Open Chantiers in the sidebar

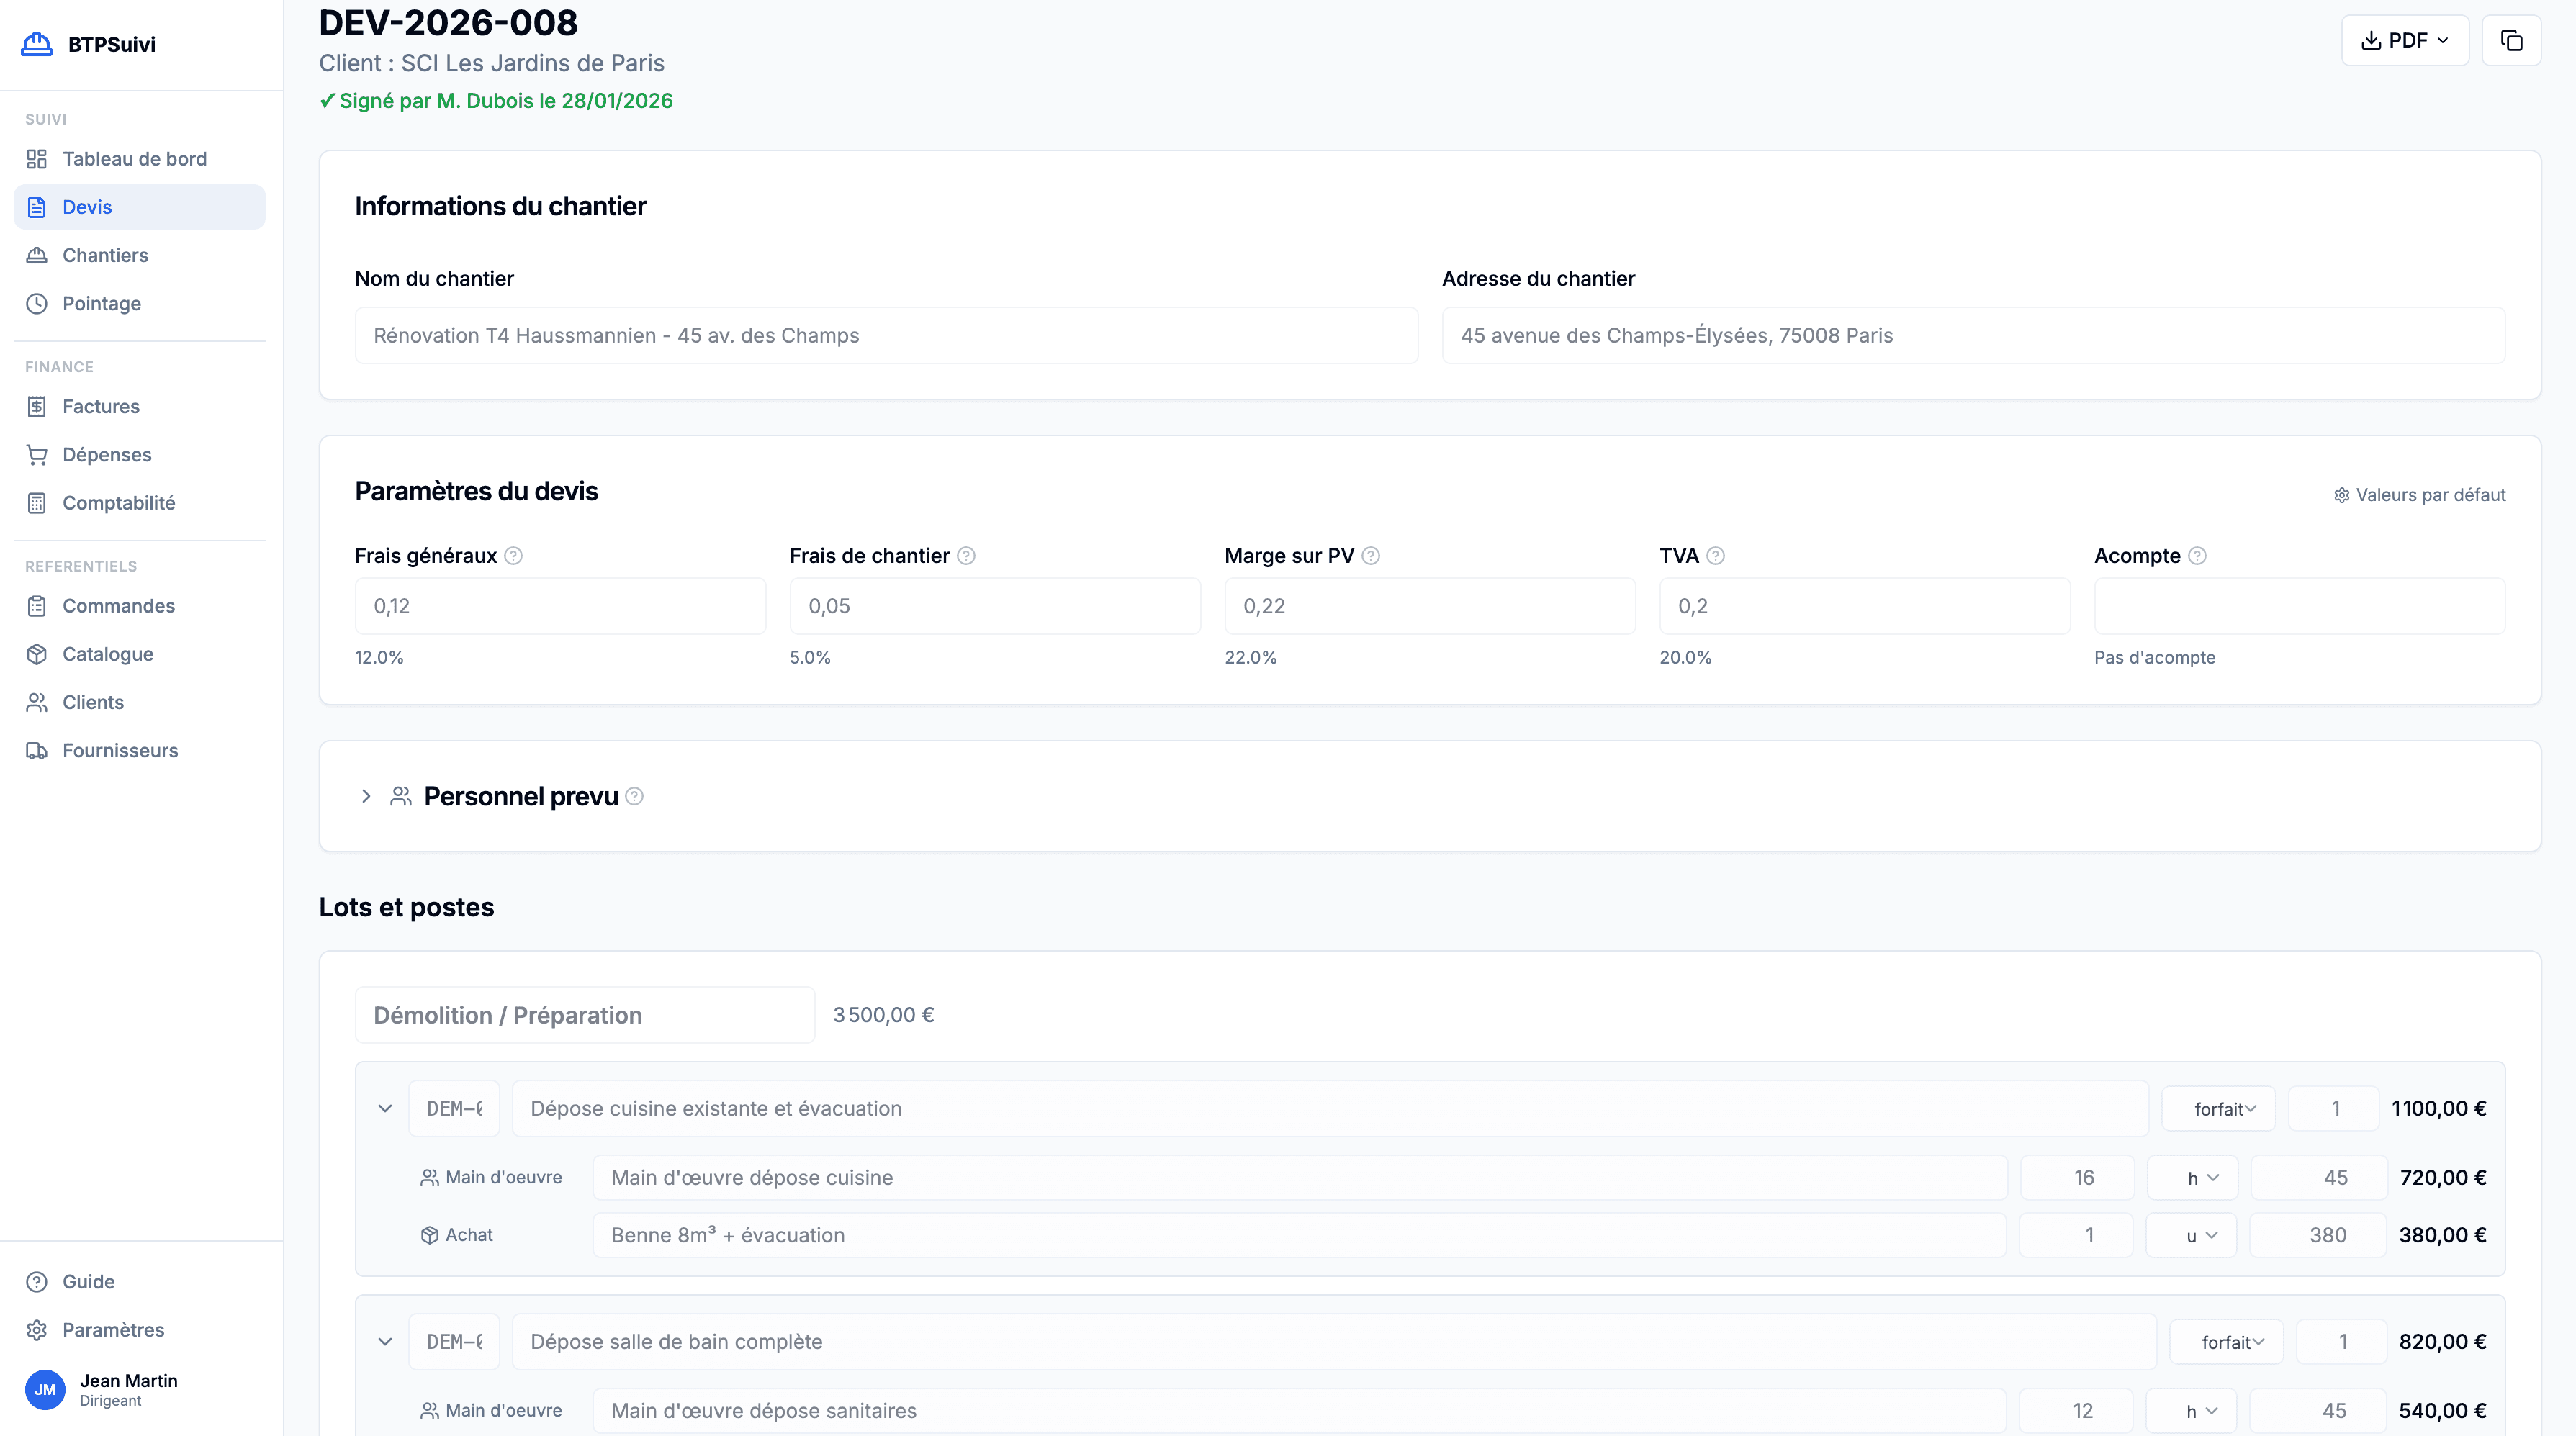tap(105, 255)
